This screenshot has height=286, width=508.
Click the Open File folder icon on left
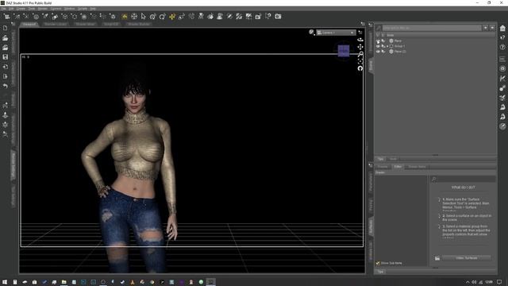coord(6,38)
